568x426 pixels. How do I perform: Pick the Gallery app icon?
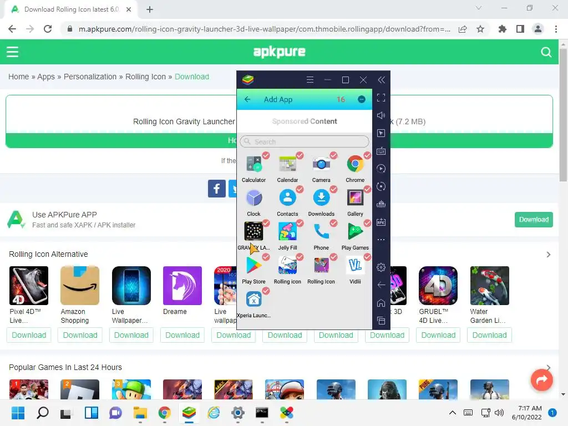[x=355, y=198]
